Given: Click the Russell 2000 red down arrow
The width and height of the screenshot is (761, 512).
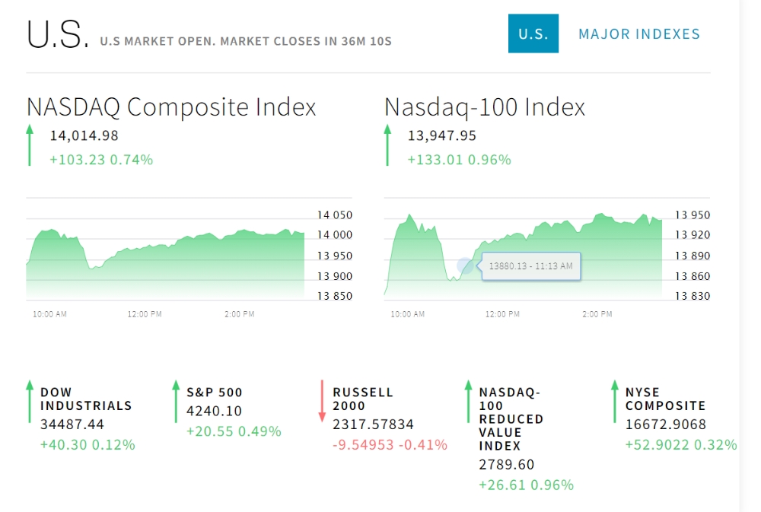Looking at the screenshot, I should (322, 401).
